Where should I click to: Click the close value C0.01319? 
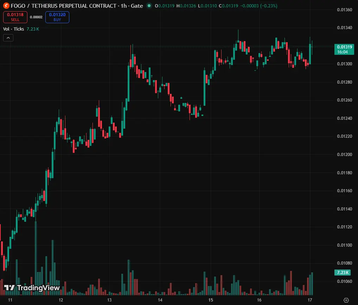point(228,6)
